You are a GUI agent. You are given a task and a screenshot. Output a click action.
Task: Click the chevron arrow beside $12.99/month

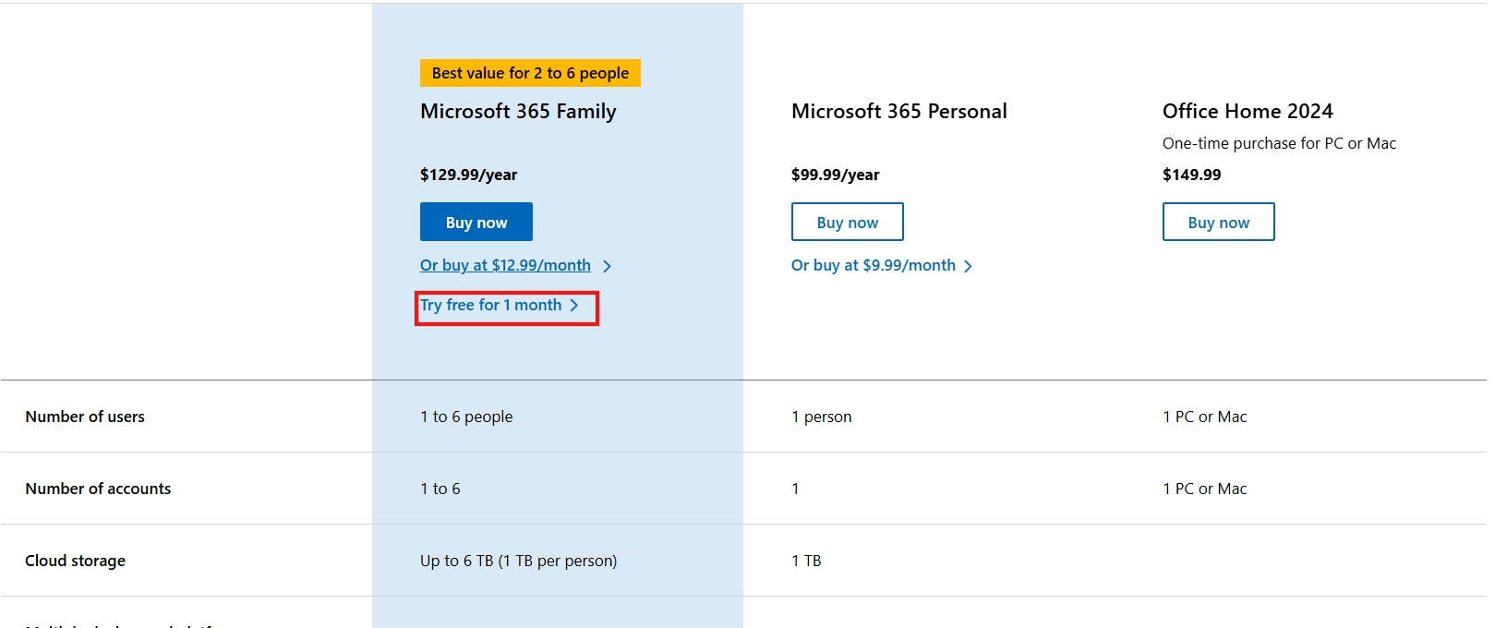click(607, 266)
